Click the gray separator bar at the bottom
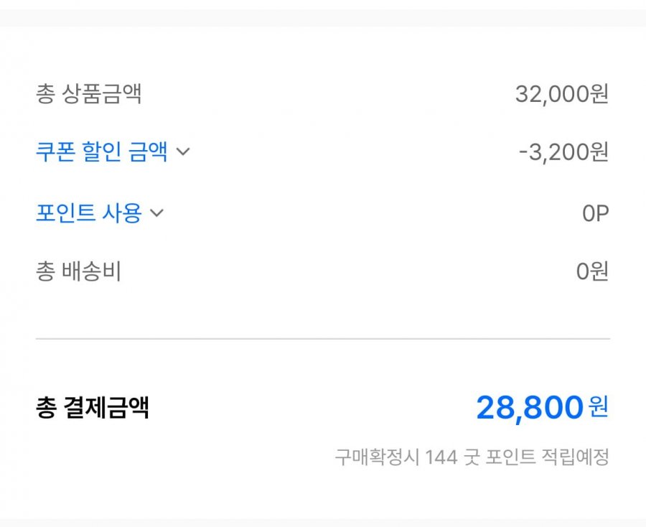The width and height of the screenshot is (646, 527). pos(323,522)
